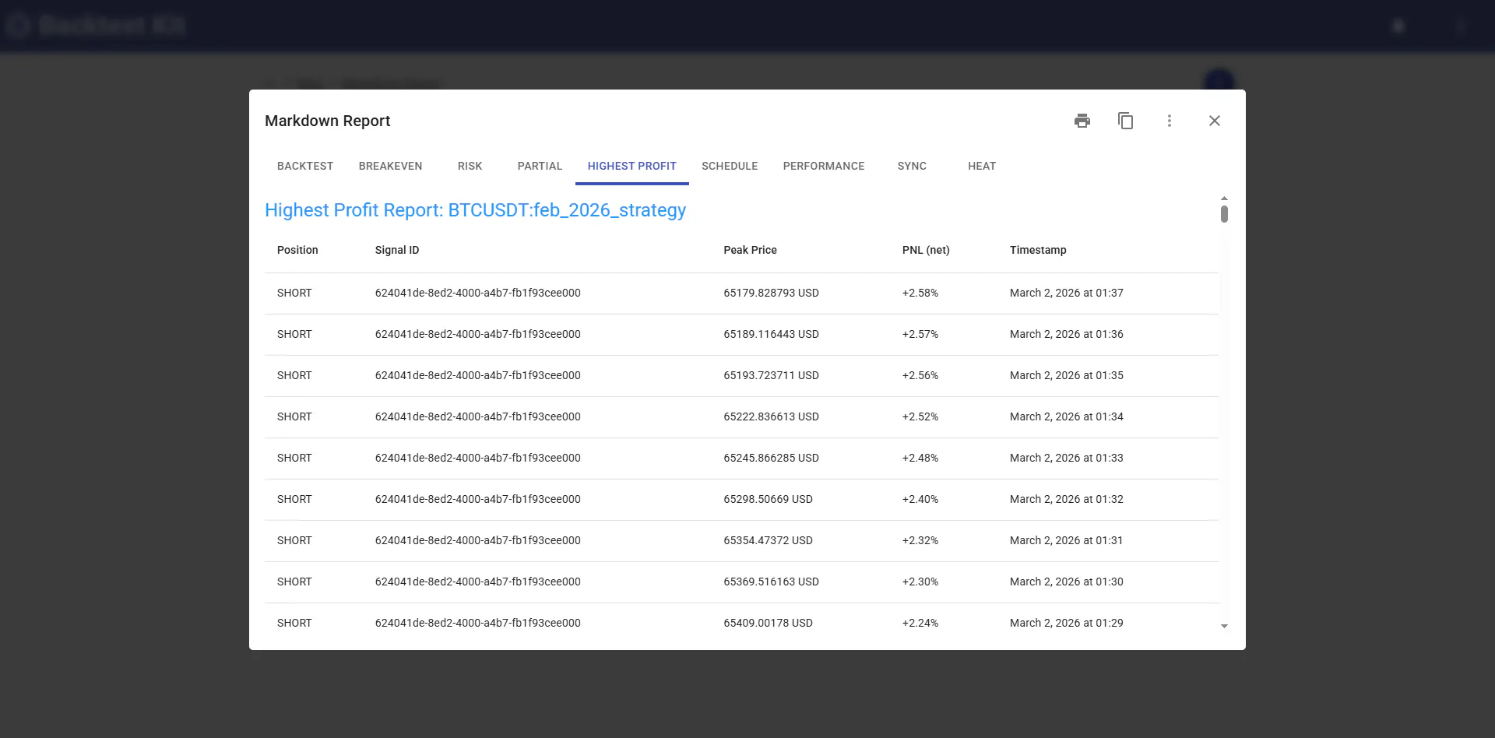This screenshot has height=738, width=1495.
Task: Select peak price 65245.866285 USD
Action: coord(771,458)
